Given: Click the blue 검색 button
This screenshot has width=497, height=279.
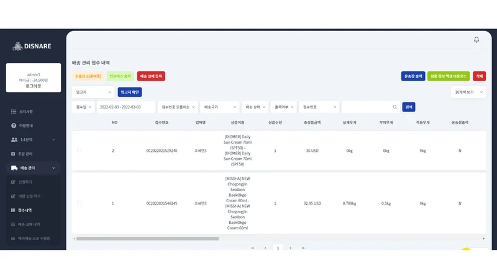Looking at the screenshot, I should pos(409,107).
